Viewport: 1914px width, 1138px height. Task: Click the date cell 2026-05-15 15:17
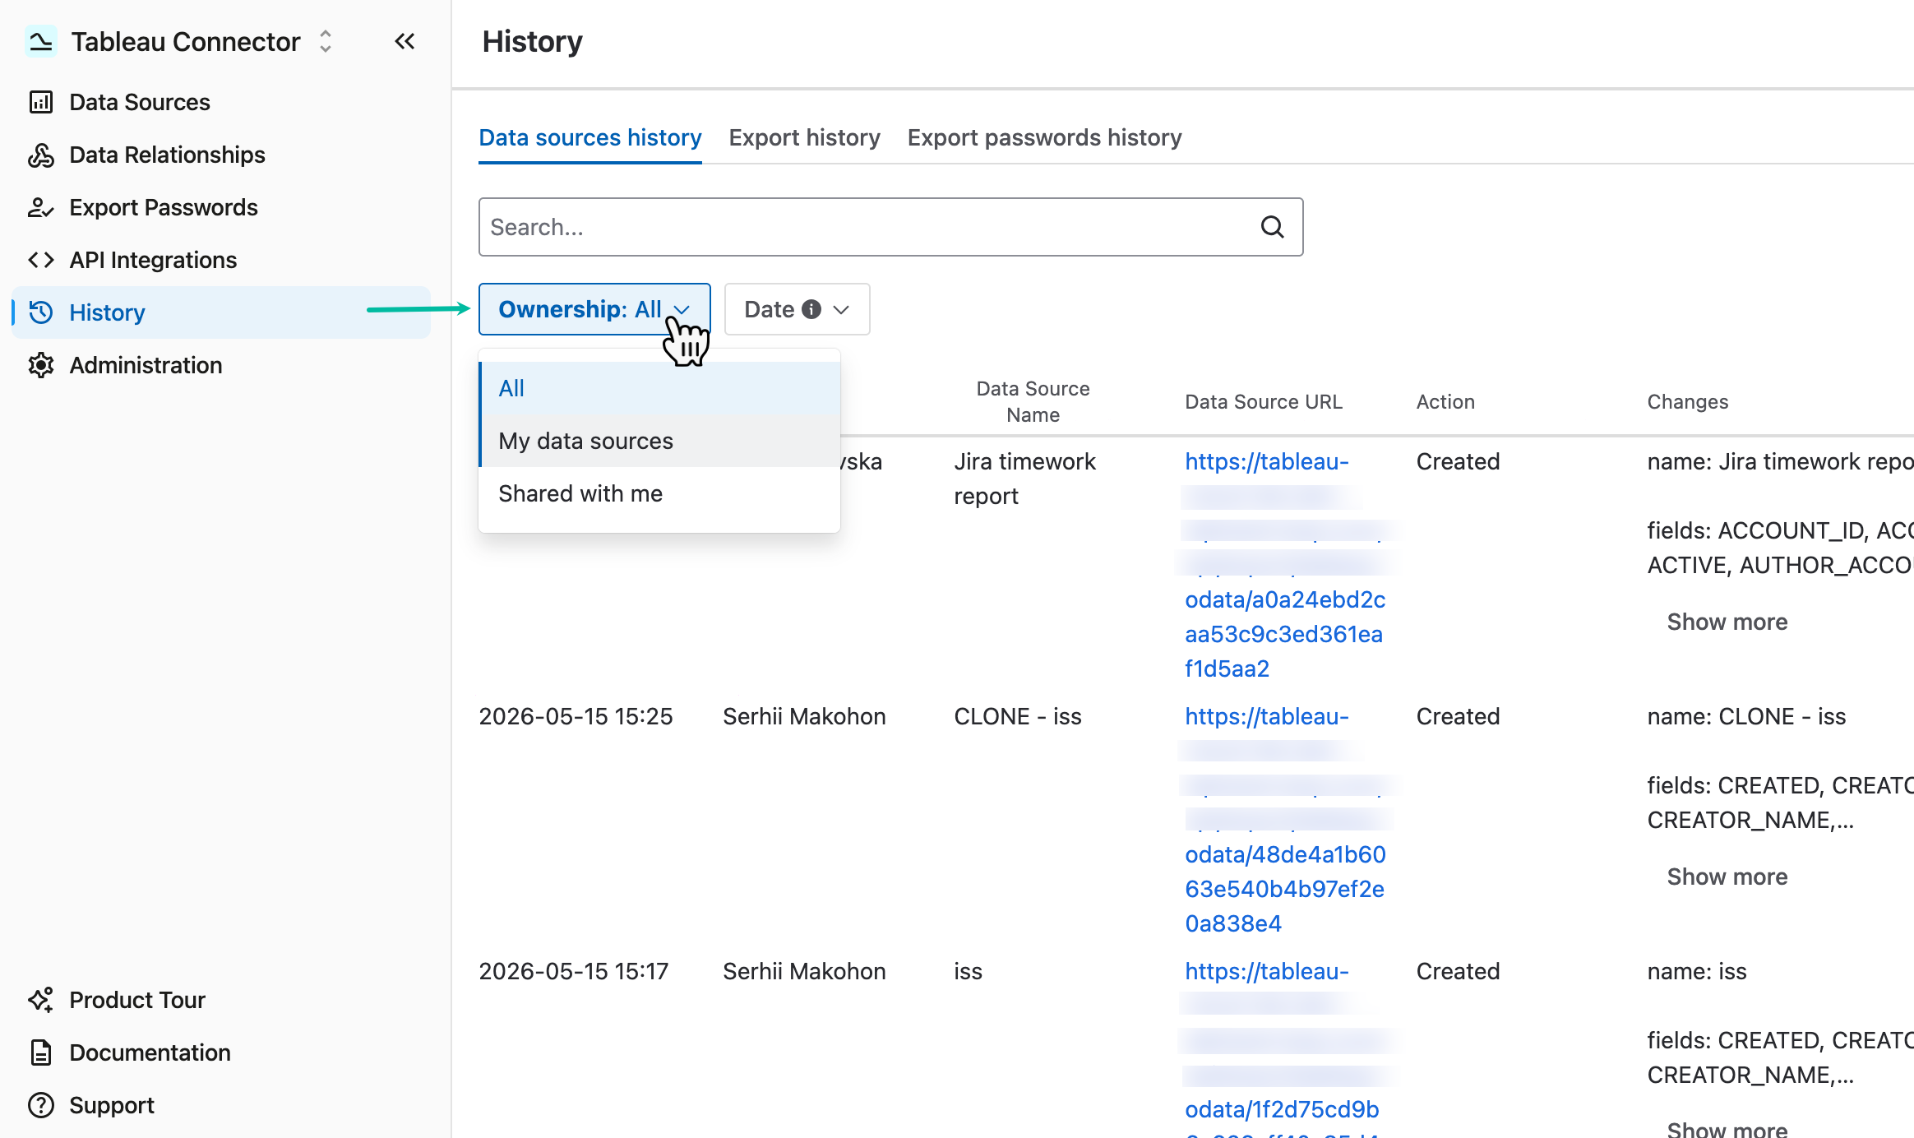[574, 971]
